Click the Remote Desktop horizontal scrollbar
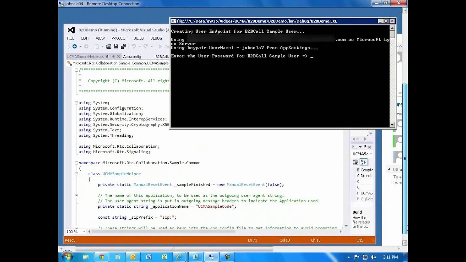The height and width of the screenshot is (262, 466). coord(174,249)
